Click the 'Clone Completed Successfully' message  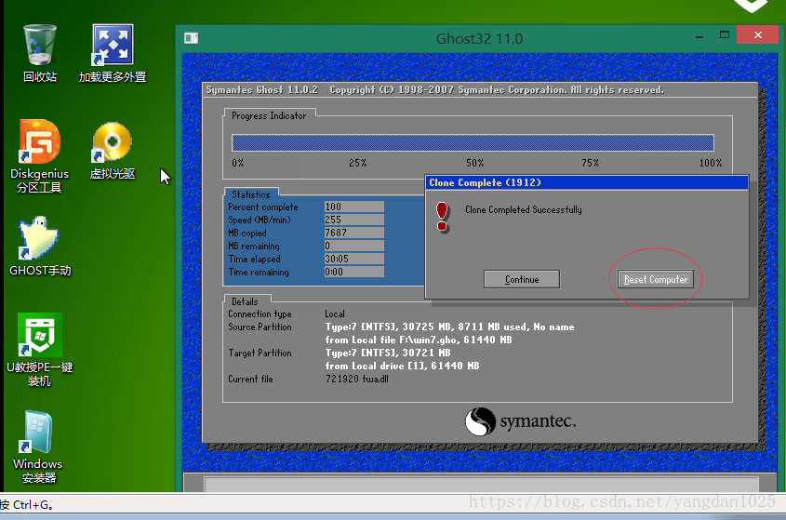pos(524,209)
